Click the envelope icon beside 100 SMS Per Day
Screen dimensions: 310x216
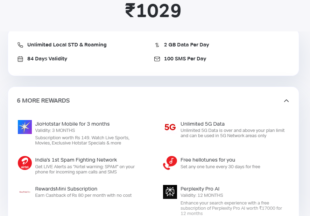[x=157, y=59]
